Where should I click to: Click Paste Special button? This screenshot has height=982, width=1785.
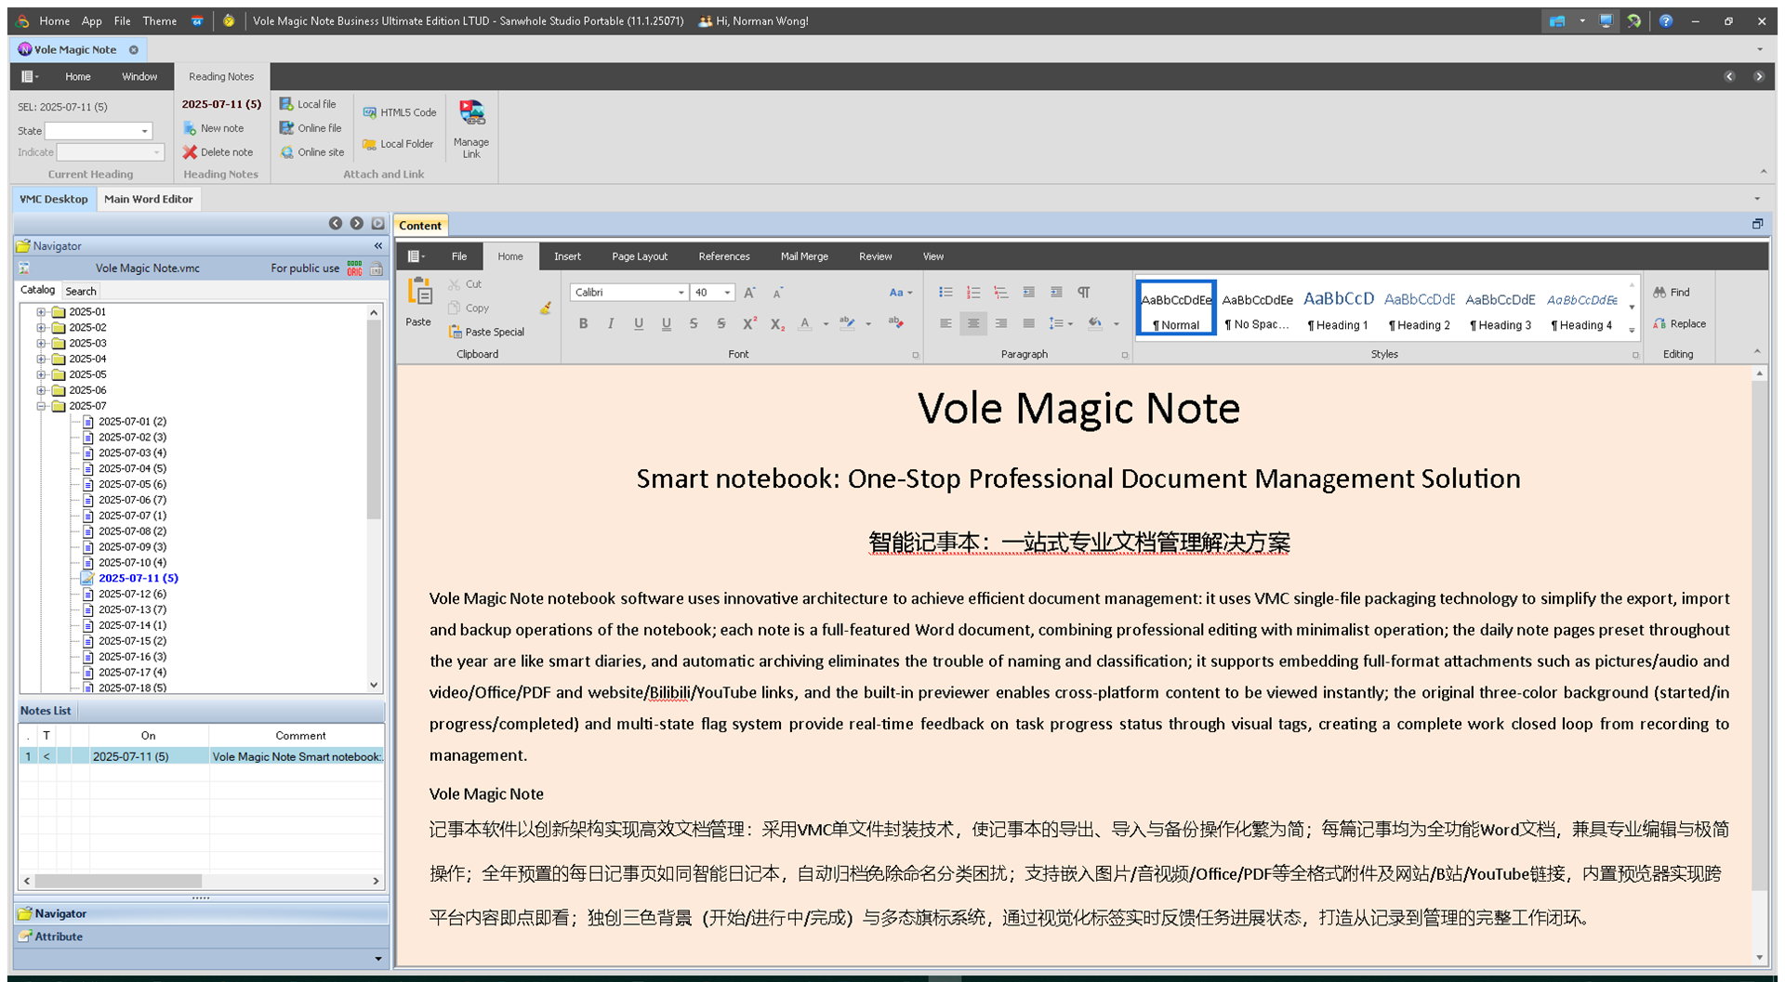(x=486, y=333)
